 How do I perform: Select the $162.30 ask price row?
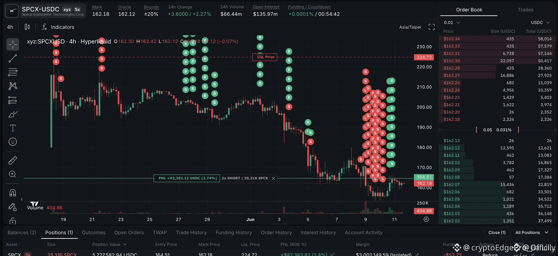(x=497, y=61)
